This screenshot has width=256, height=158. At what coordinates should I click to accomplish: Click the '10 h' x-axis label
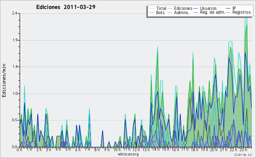[117, 150]
